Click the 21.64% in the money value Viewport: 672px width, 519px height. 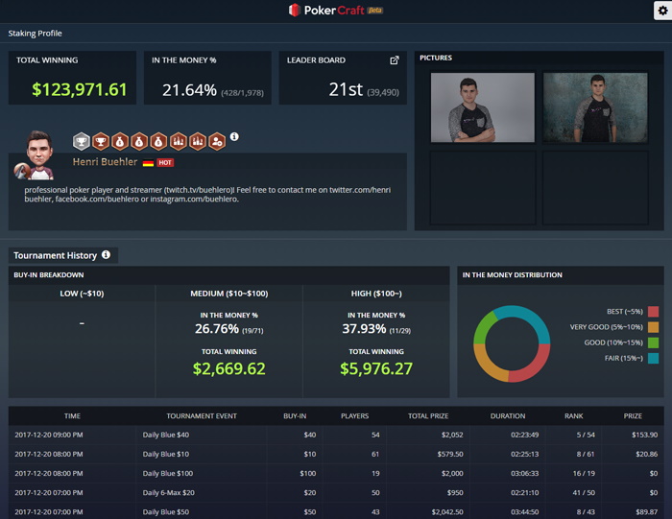point(189,90)
